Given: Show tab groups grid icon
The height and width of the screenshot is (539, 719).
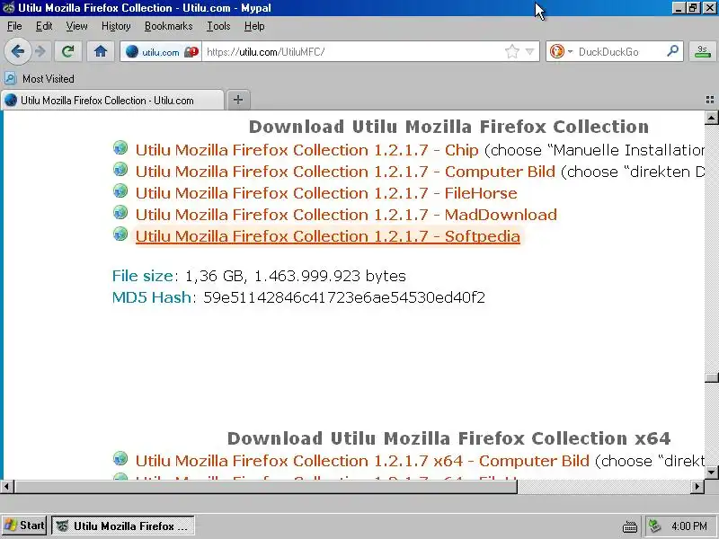Looking at the screenshot, I should tap(710, 100).
